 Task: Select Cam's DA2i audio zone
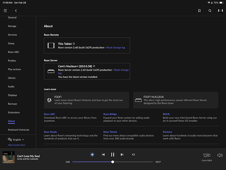pos(206,156)
